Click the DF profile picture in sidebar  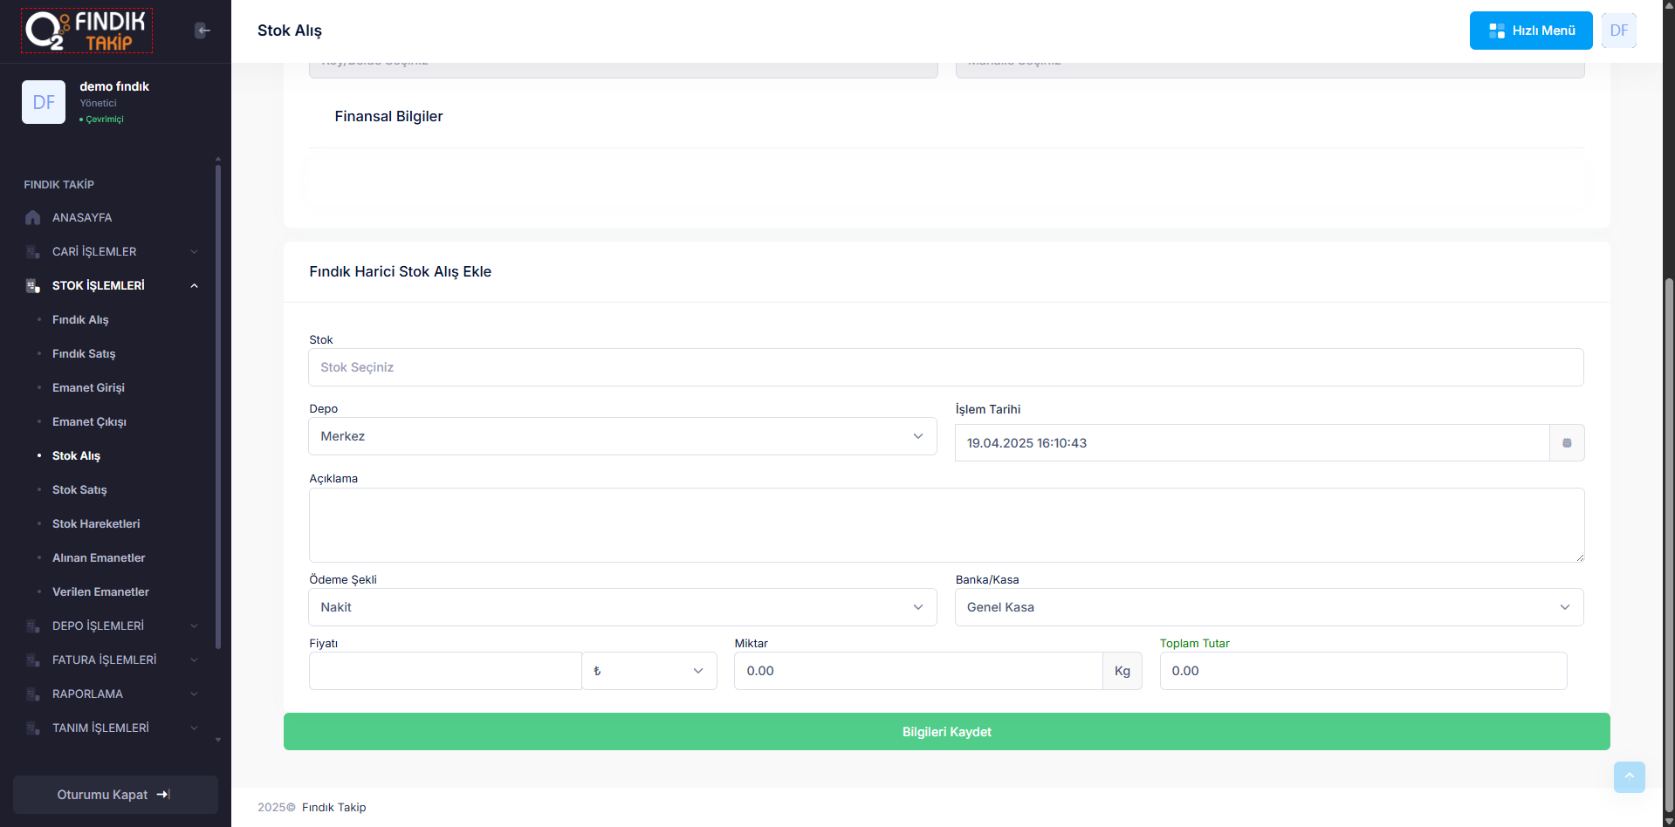click(x=44, y=102)
